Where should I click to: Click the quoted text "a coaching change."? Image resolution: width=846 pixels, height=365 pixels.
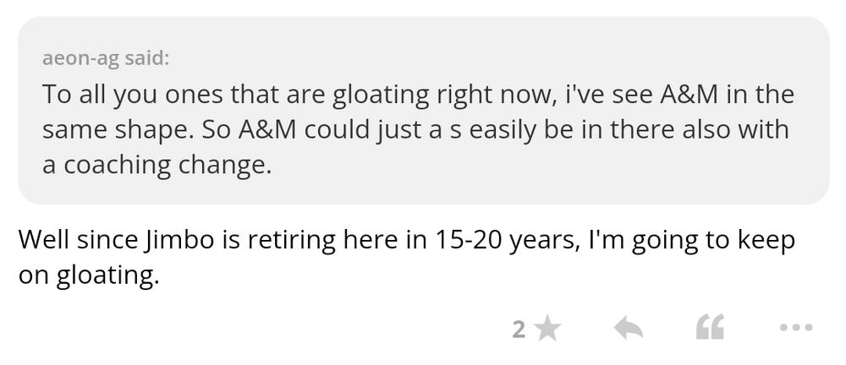tap(157, 166)
